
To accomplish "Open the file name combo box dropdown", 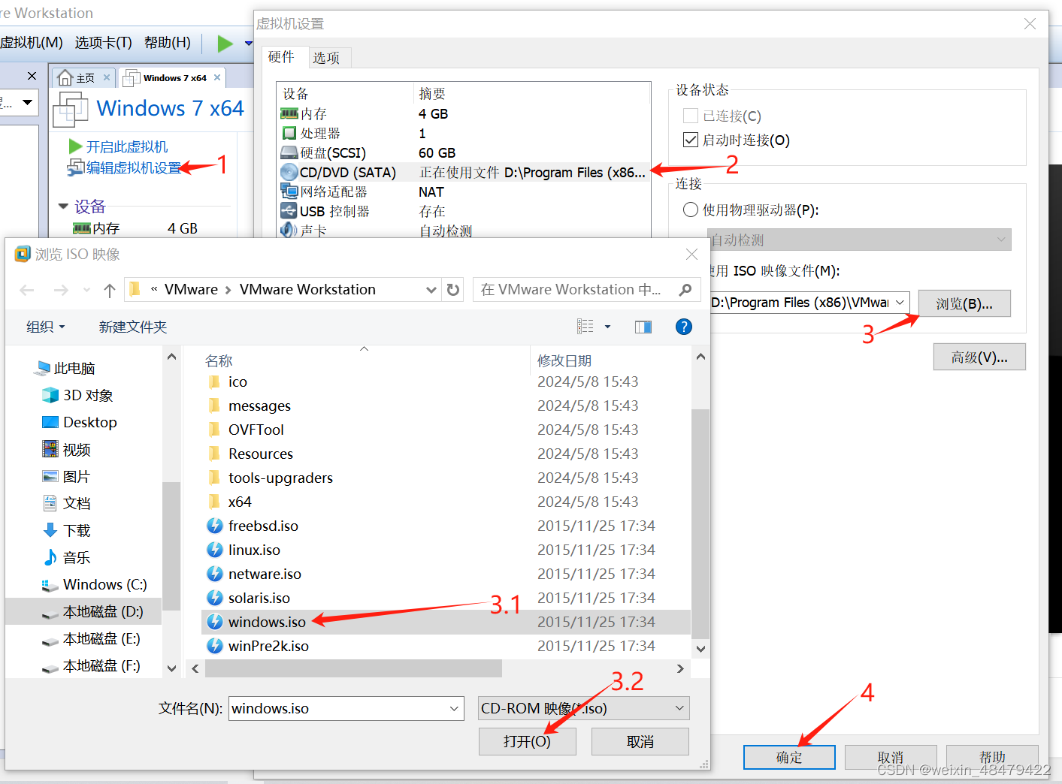I will (x=454, y=708).
